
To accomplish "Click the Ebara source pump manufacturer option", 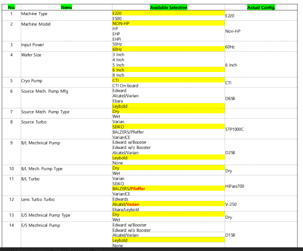I will (117, 101).
